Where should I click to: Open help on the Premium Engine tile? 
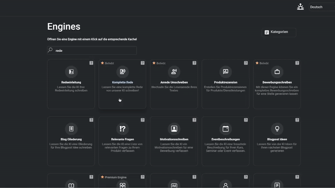142,177
